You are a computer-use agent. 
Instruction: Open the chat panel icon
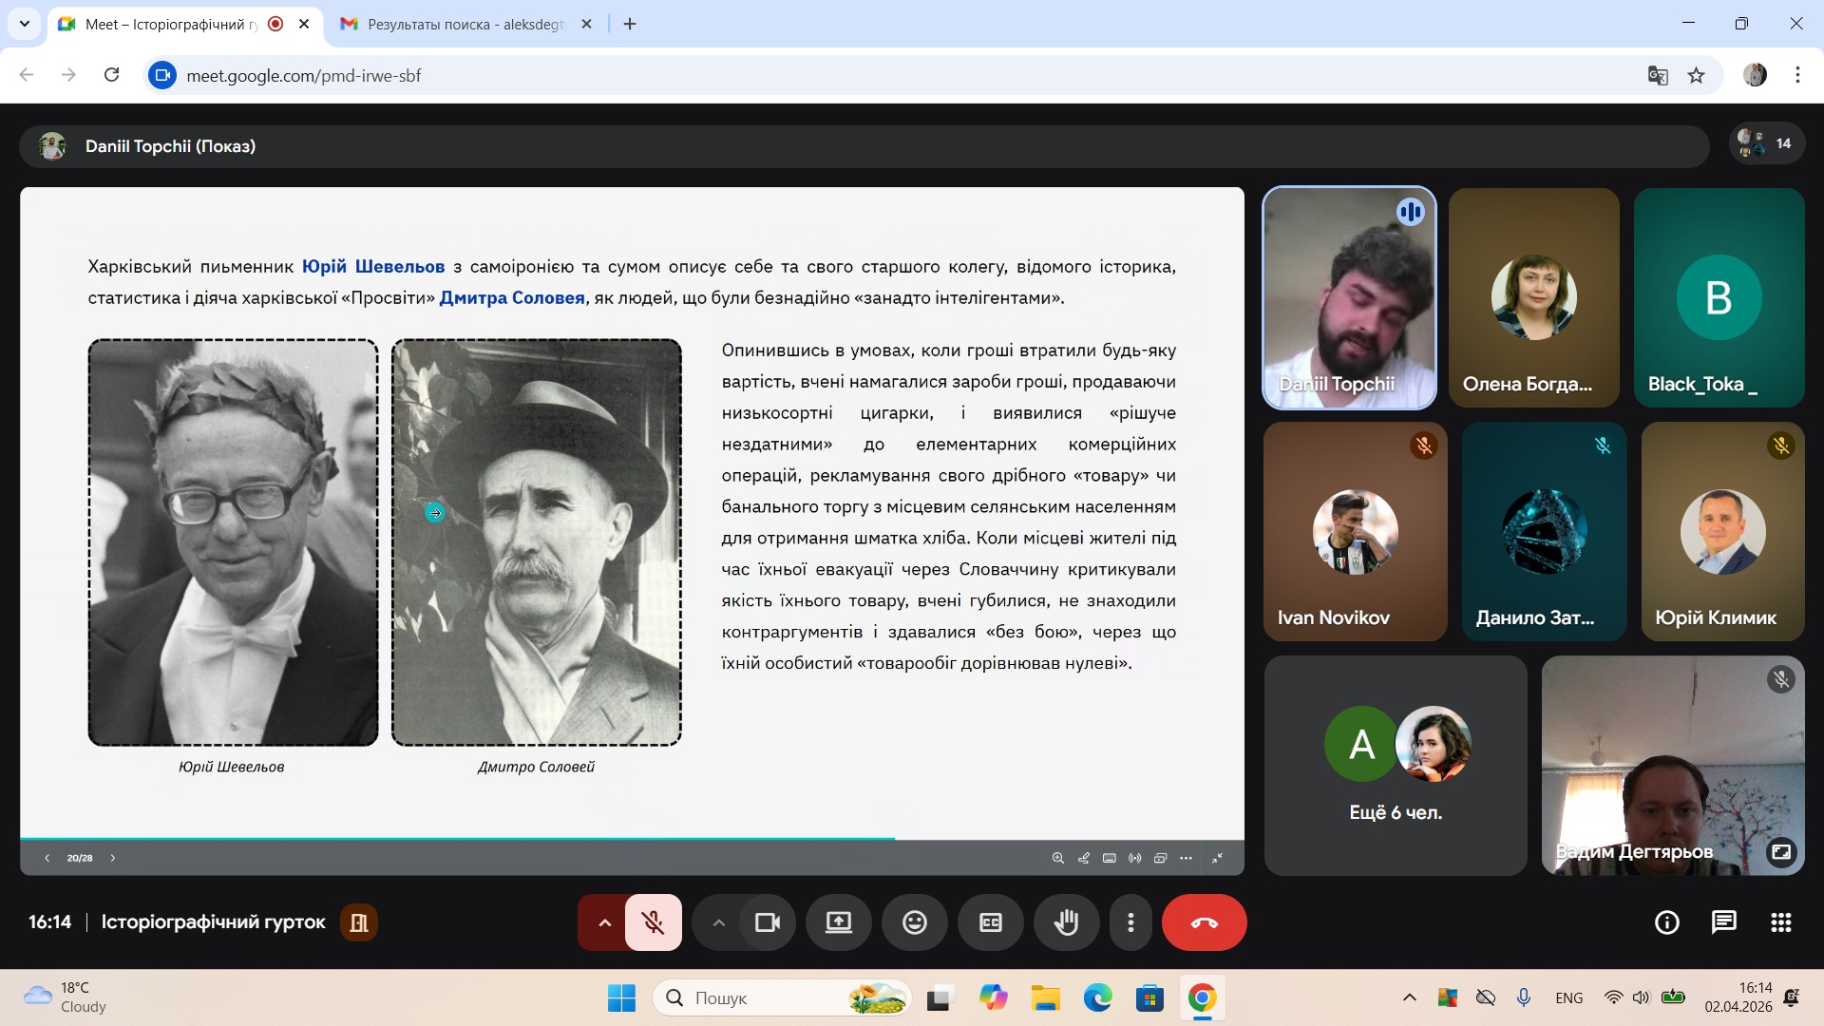coord(1723,922)
